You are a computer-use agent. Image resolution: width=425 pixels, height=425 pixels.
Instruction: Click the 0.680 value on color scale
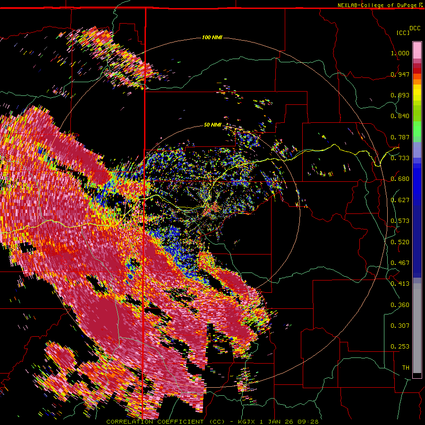(400, 179)
